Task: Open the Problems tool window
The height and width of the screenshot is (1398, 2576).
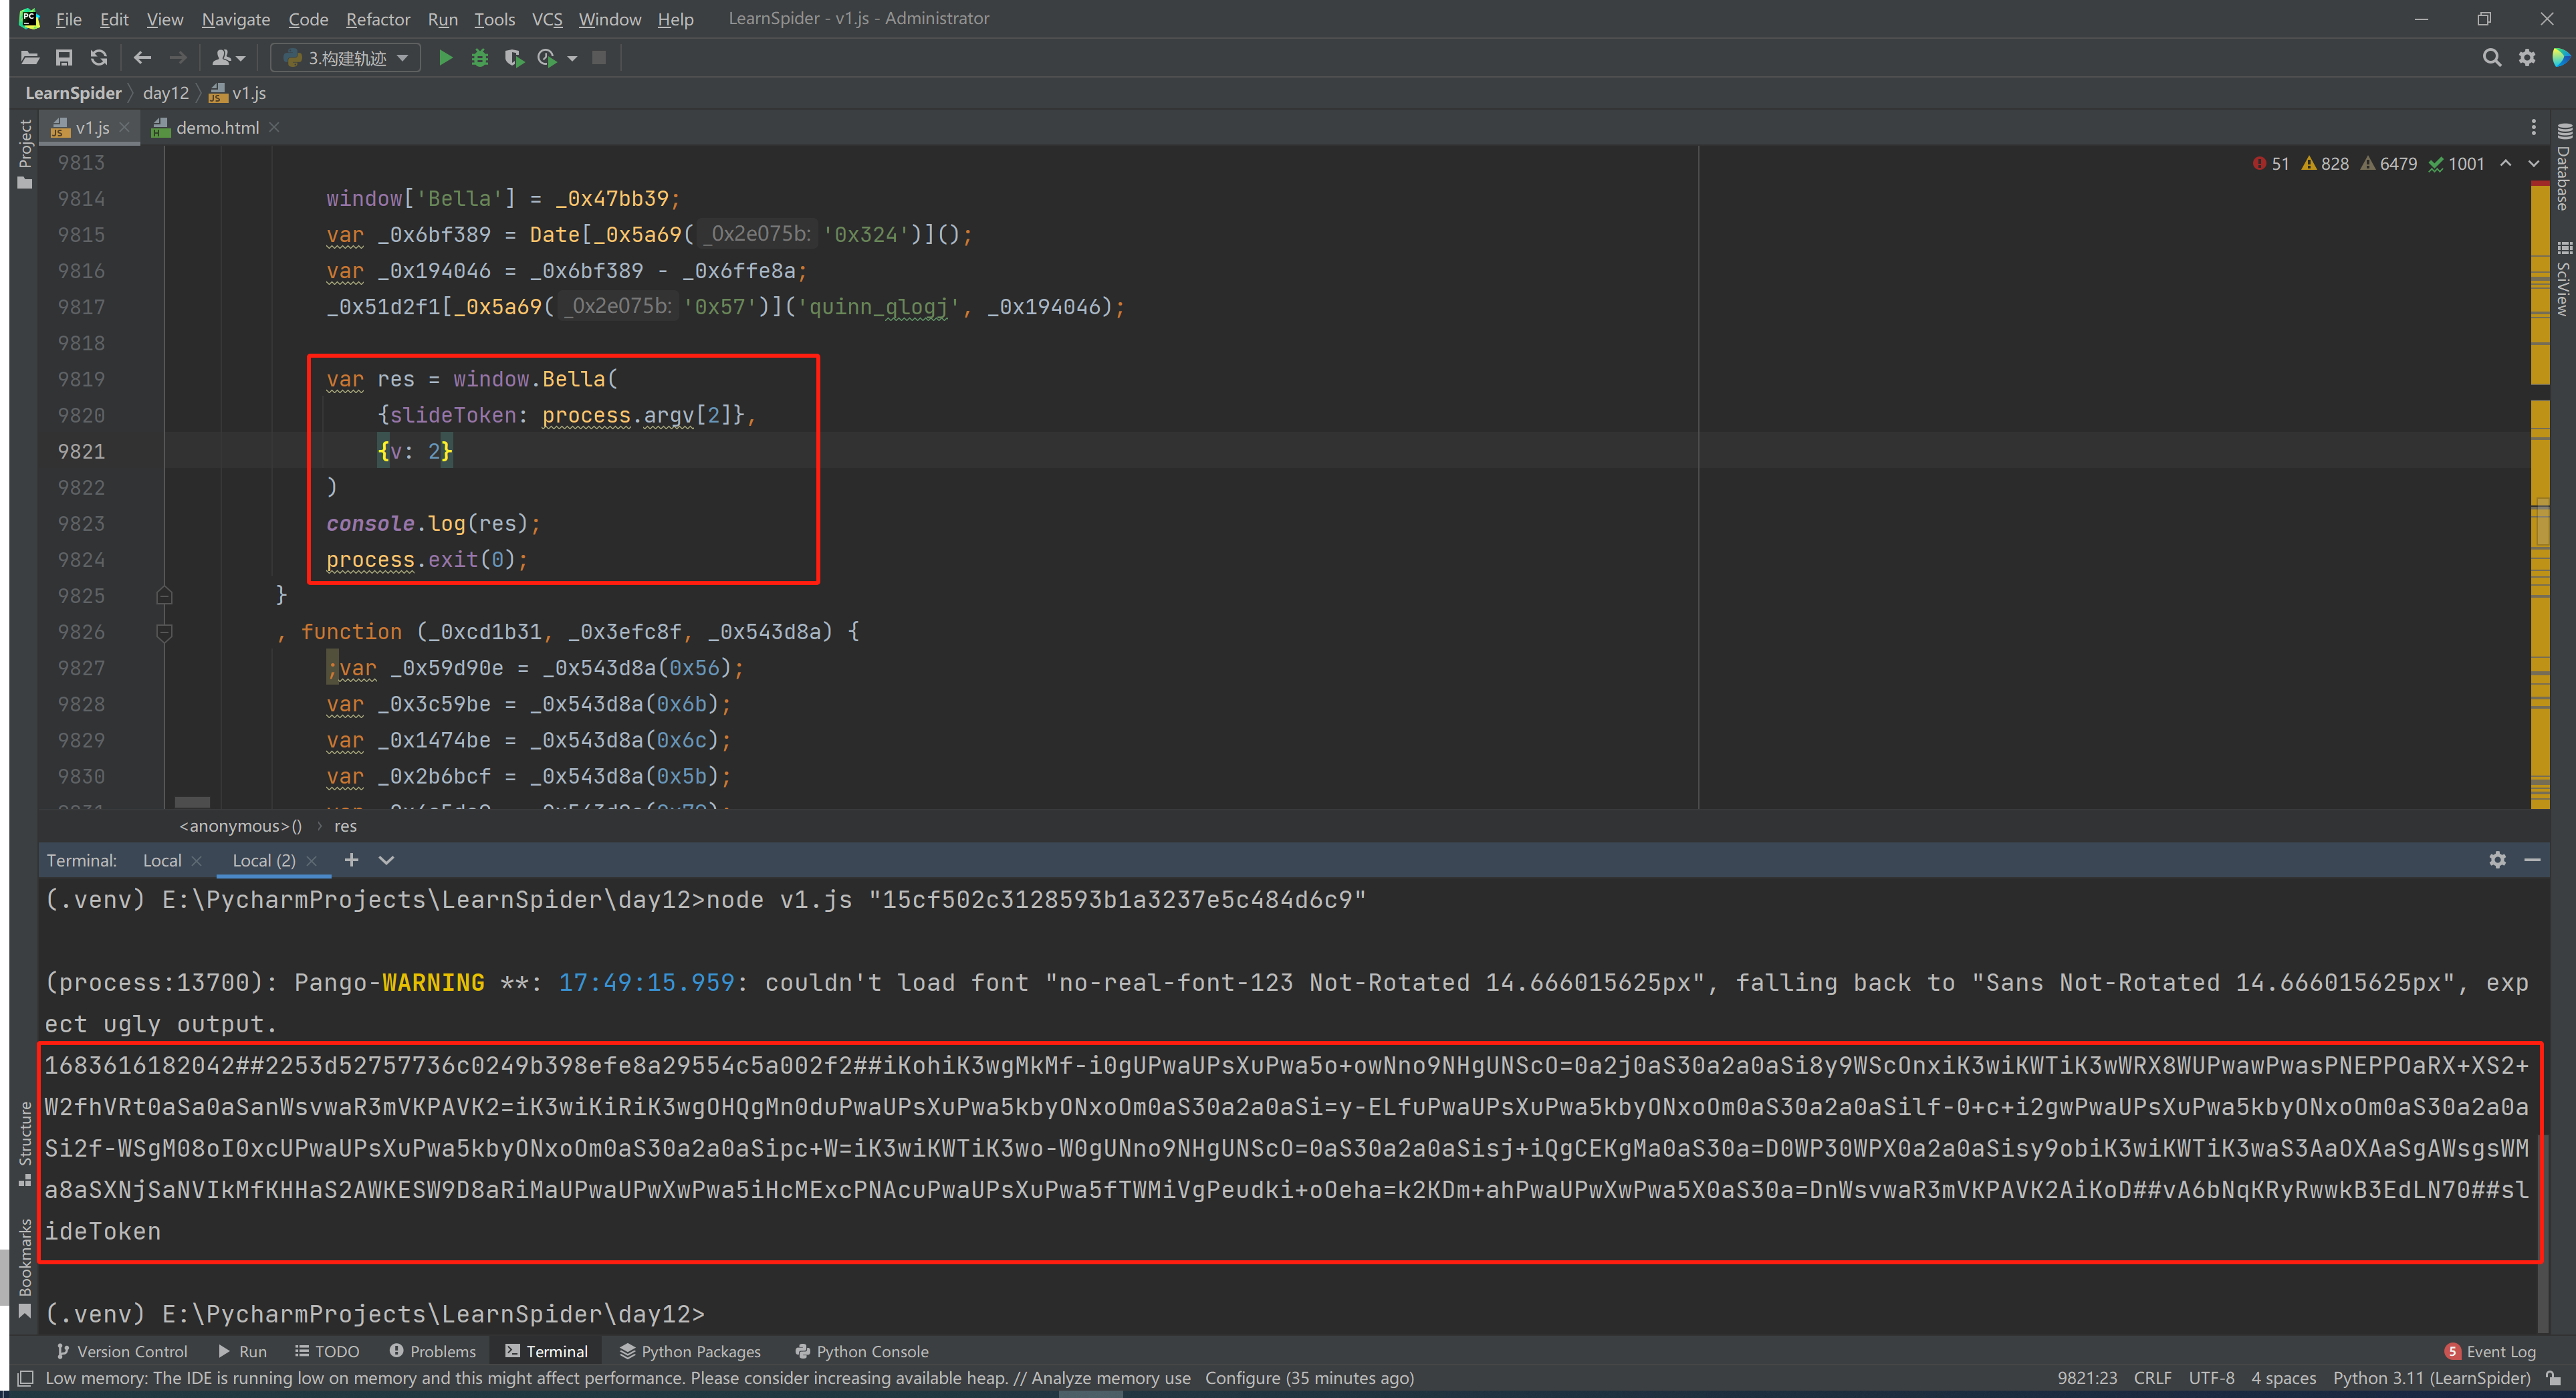Action: click(x=432, y=1351)
